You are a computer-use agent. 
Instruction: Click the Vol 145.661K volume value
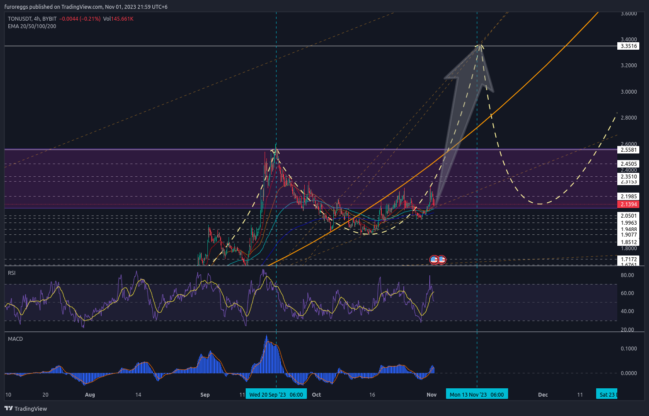coord(118,19)
